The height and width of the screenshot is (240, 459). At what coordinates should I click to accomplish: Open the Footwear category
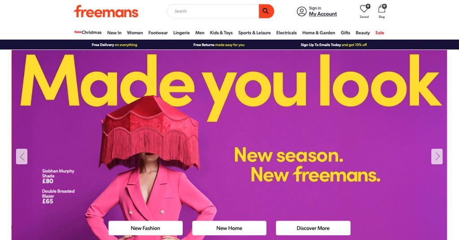158,33
